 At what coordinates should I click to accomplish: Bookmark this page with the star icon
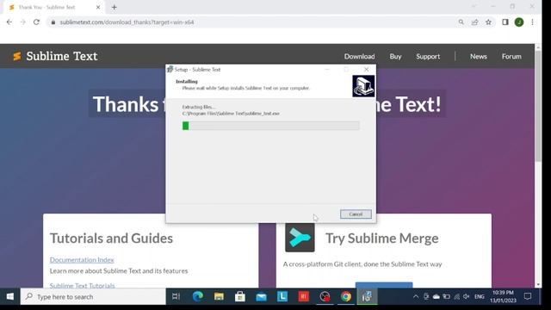point(488,22)
